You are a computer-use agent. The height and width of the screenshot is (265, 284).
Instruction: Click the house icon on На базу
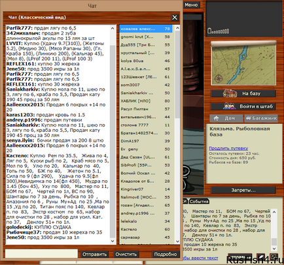230,93
